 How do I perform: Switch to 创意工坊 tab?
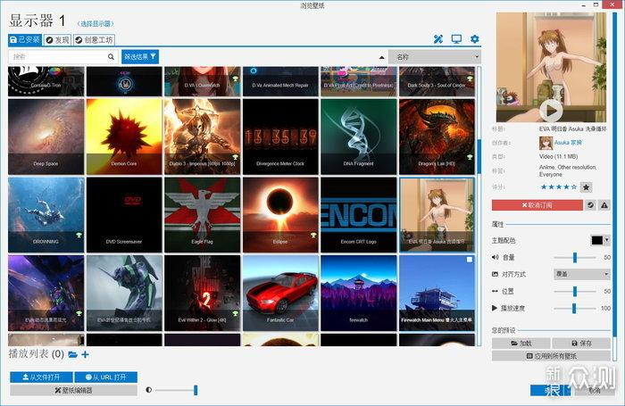point(95,40)
